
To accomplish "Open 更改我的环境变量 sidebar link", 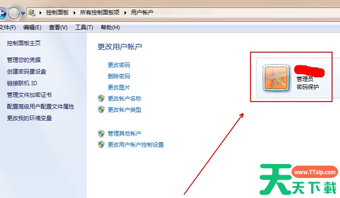I will [29, 118].
